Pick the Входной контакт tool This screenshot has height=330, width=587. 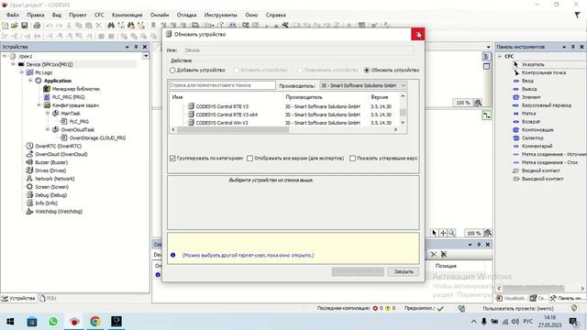click(540, 170)
